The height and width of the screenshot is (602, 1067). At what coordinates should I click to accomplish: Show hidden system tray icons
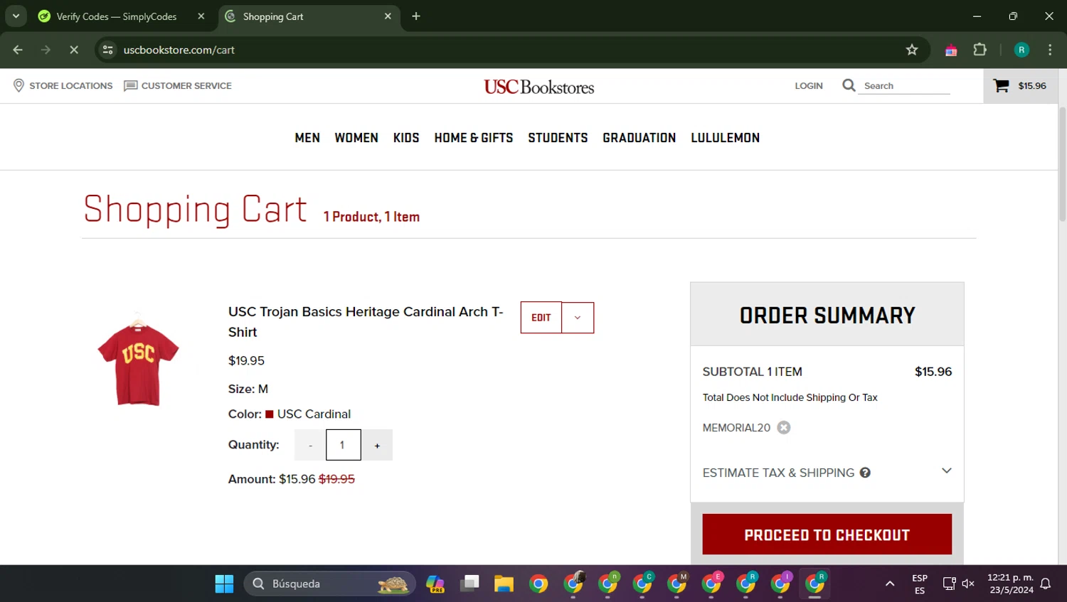point(890,584)
